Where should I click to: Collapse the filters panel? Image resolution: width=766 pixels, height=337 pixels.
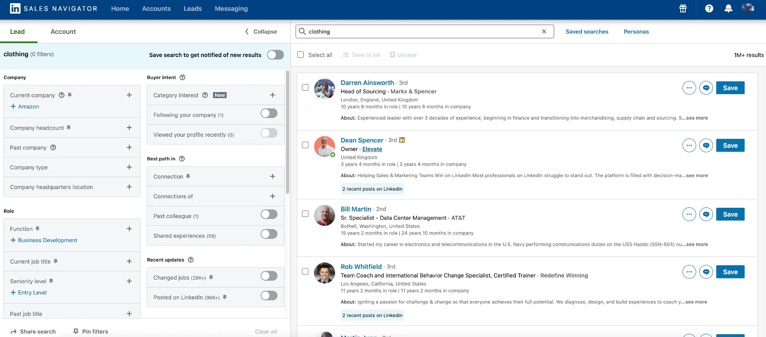tap(261, 32)
